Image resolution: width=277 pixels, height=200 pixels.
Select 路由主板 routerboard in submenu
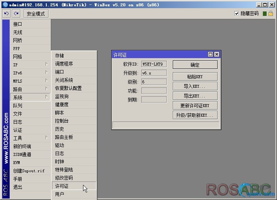click(74, 137)
